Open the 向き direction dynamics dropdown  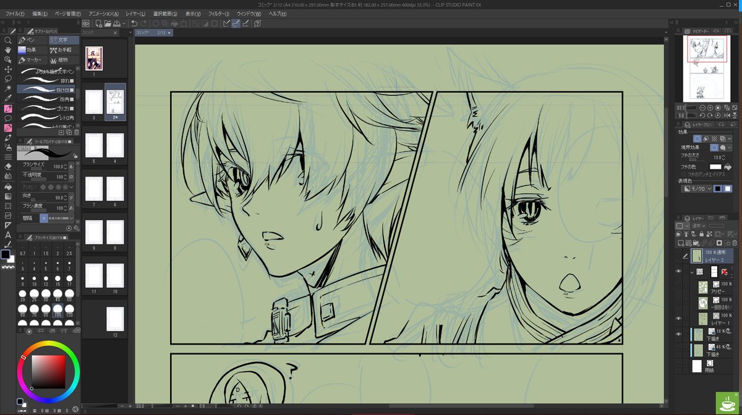(72, 197)
